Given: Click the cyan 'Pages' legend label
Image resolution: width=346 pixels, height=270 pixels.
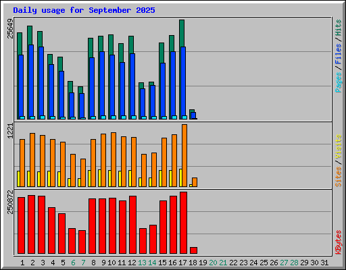Looking at the screenshot, I should 338,82.
